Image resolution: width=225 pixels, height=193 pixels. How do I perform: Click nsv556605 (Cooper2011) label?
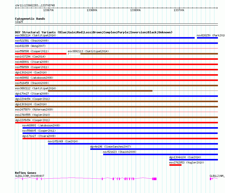pos(39,131)
